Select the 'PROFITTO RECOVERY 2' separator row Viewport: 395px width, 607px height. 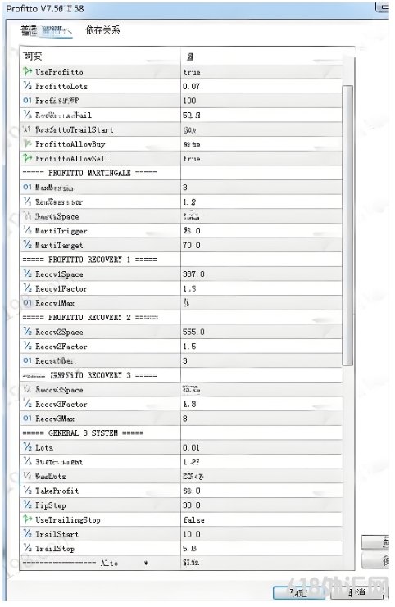(x=90, y=318)
